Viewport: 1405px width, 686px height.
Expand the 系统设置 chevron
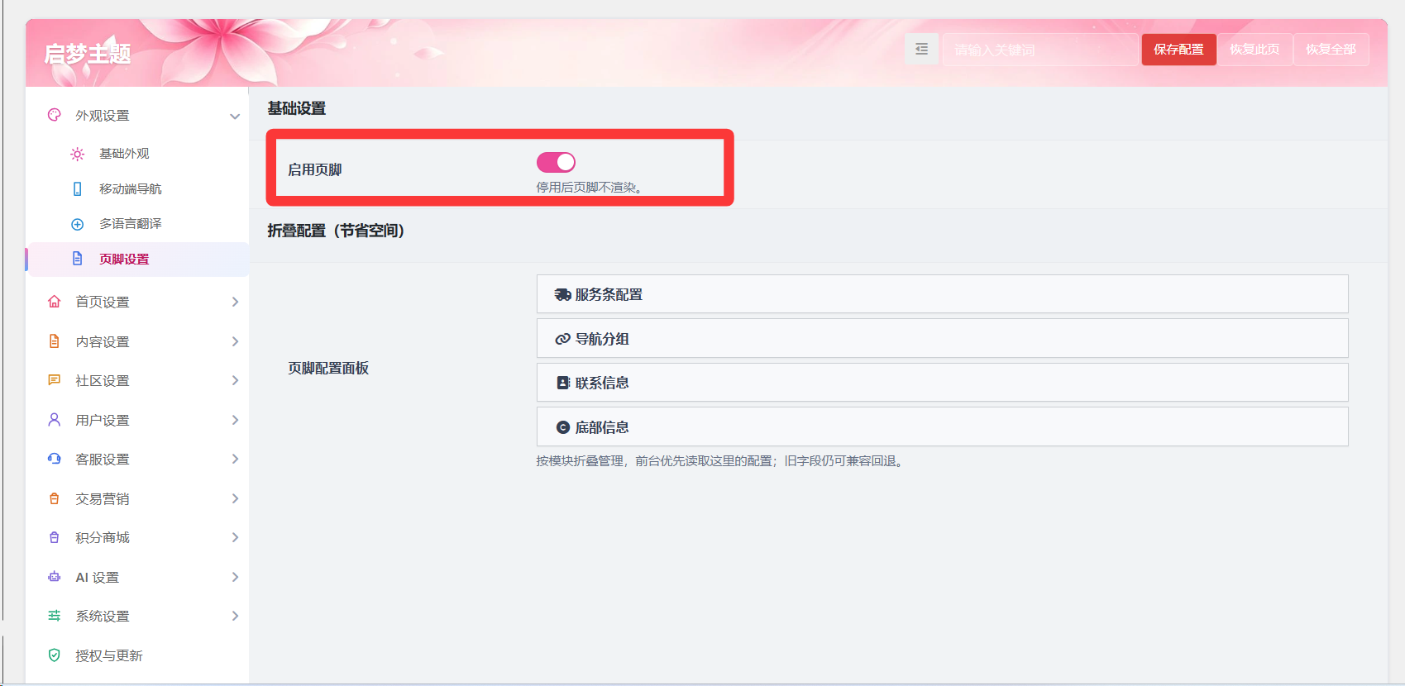click(235, 616)
